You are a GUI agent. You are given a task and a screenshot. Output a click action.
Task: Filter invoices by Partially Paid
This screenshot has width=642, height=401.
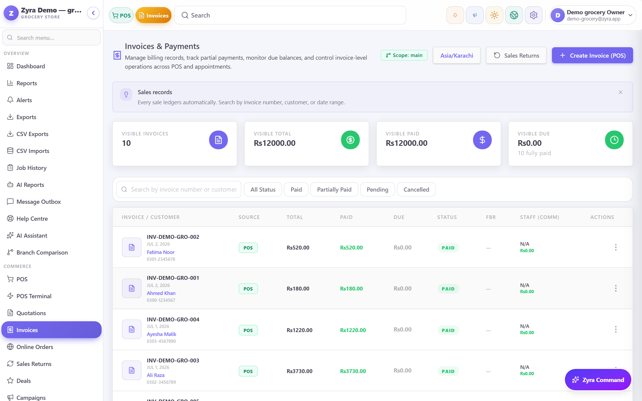[x=334, y=190]
